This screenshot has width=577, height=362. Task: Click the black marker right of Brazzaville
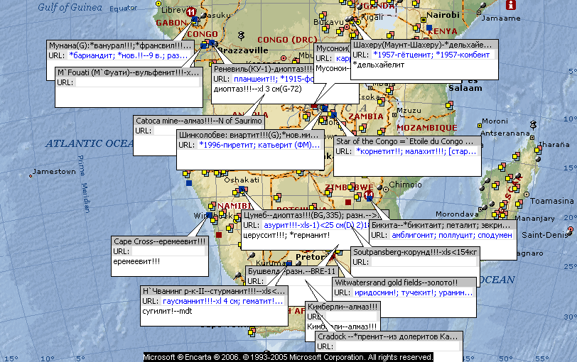[242, 35]
